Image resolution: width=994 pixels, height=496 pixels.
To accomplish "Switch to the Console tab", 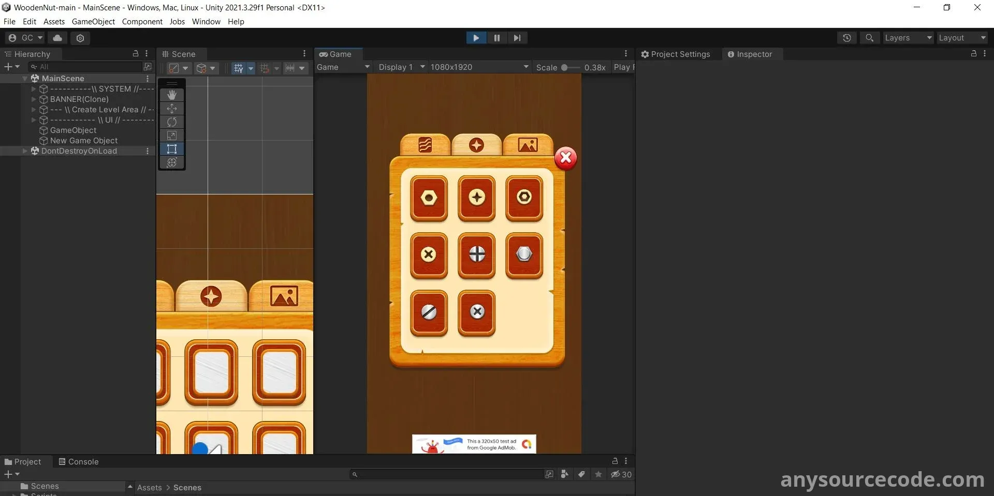I will (x=78, y=461).
